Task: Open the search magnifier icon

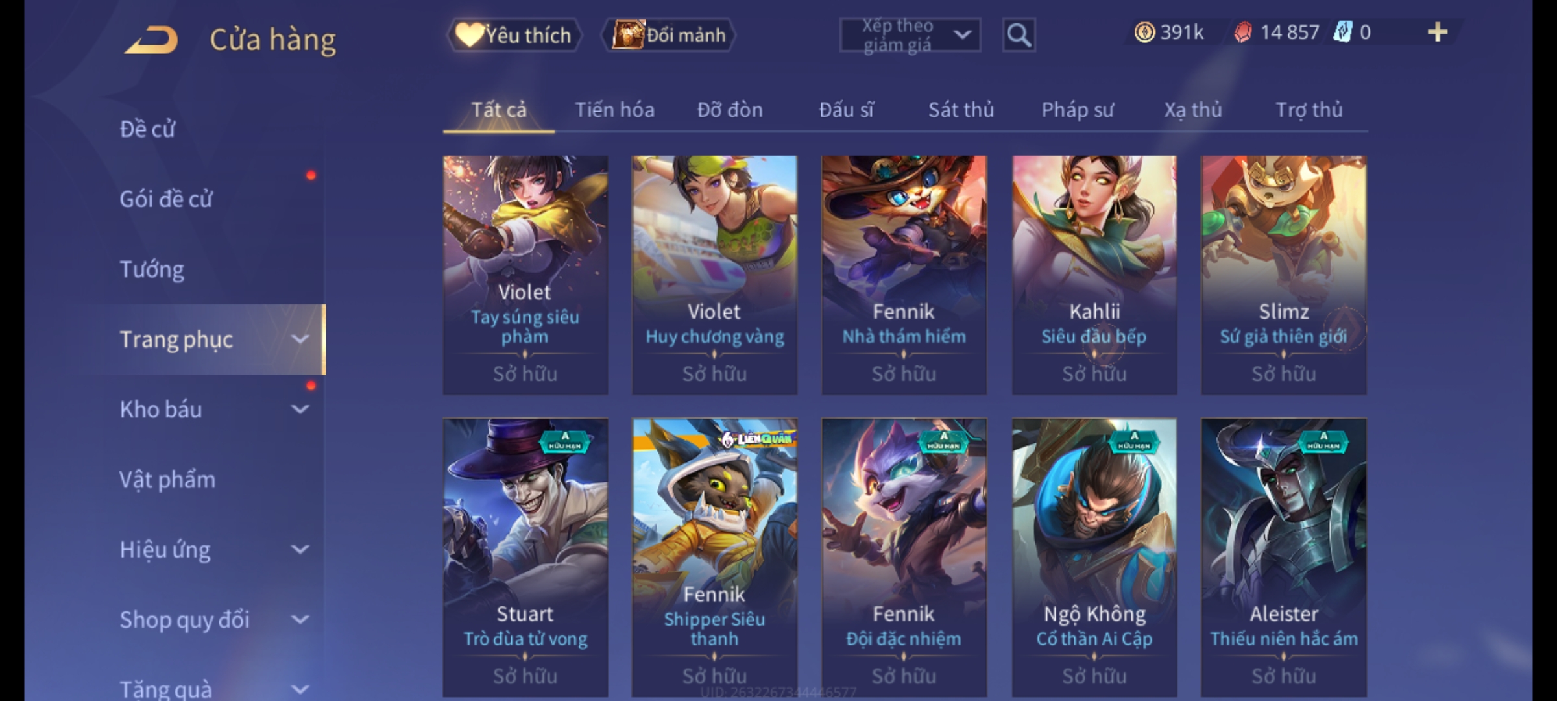Action: [1019, 35]
